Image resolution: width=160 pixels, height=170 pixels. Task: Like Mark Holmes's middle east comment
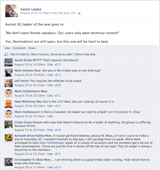50,75
